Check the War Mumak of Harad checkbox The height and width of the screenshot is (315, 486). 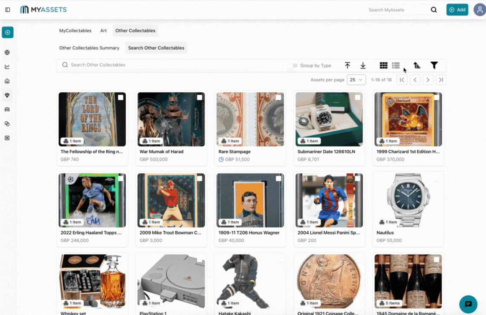click(x=200, y=97)
